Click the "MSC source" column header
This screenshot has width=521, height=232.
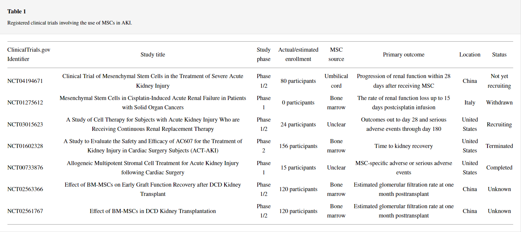click(336, 55)
